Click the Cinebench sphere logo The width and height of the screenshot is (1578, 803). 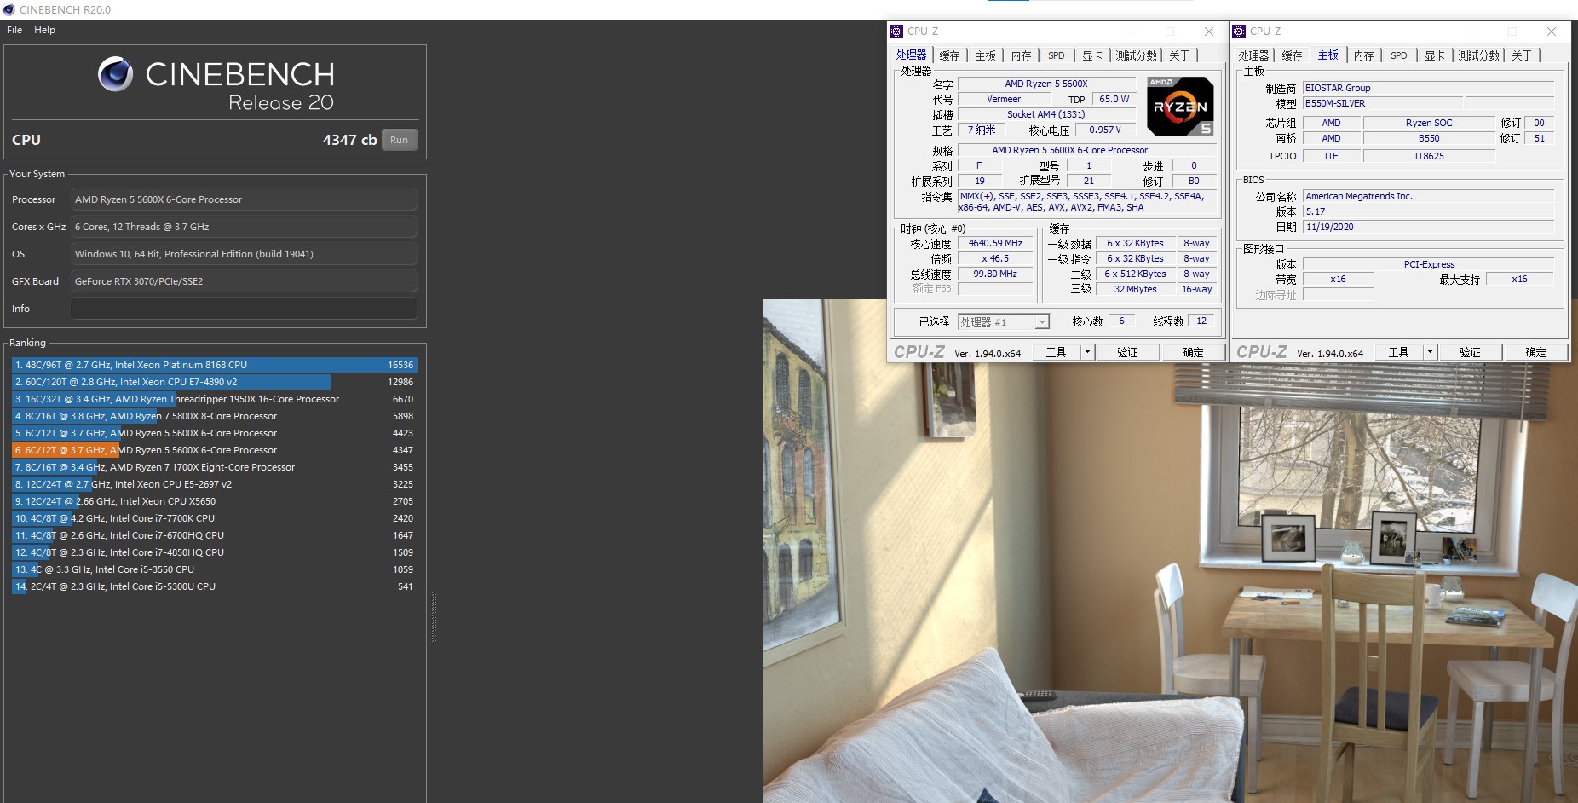pyautogui.click(x=115, y=74)
